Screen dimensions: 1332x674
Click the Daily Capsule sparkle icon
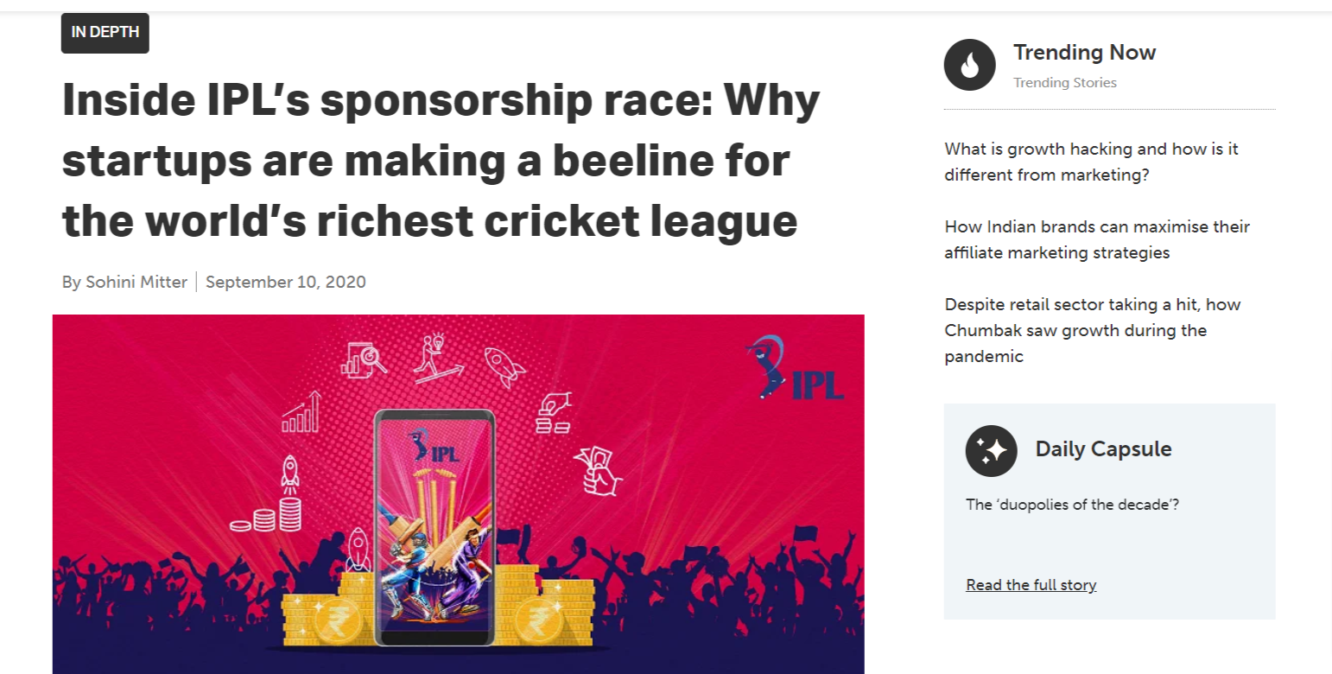click(x=991, y=450)
